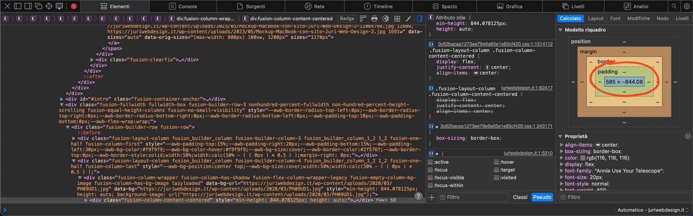The width and height of the screenshot is (693, 216).
Task: Tick the :active pseudo-class checkbox
Action: tap(430, 162)
